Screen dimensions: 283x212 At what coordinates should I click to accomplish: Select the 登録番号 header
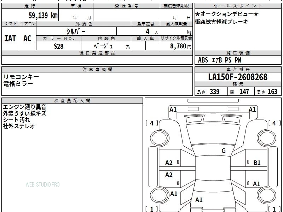coord(127,6)
